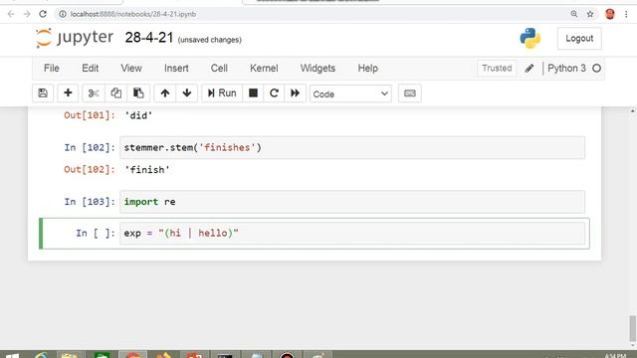Move selected cell down arrow
Viewport: 637px width, 358px height.
pos(187,93)
